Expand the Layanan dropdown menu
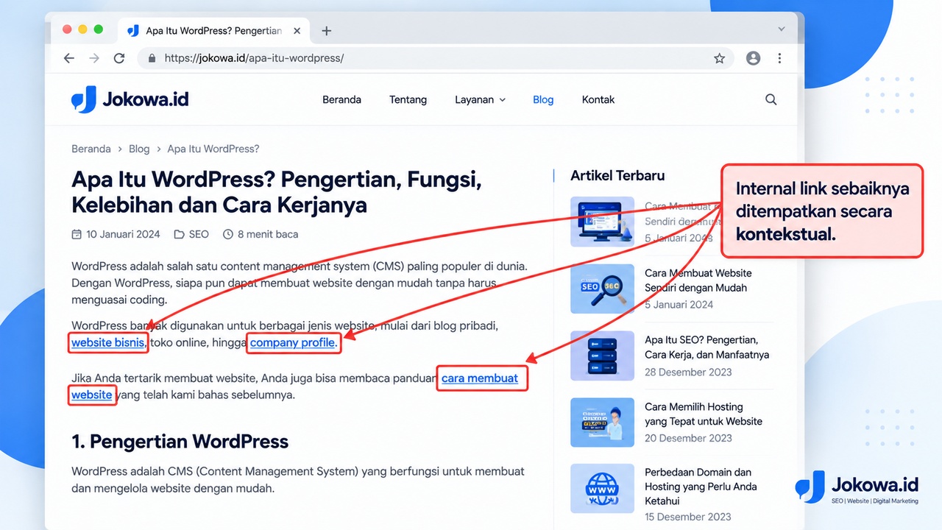This screenshot has height=530, width=942. tap(480, 99)
